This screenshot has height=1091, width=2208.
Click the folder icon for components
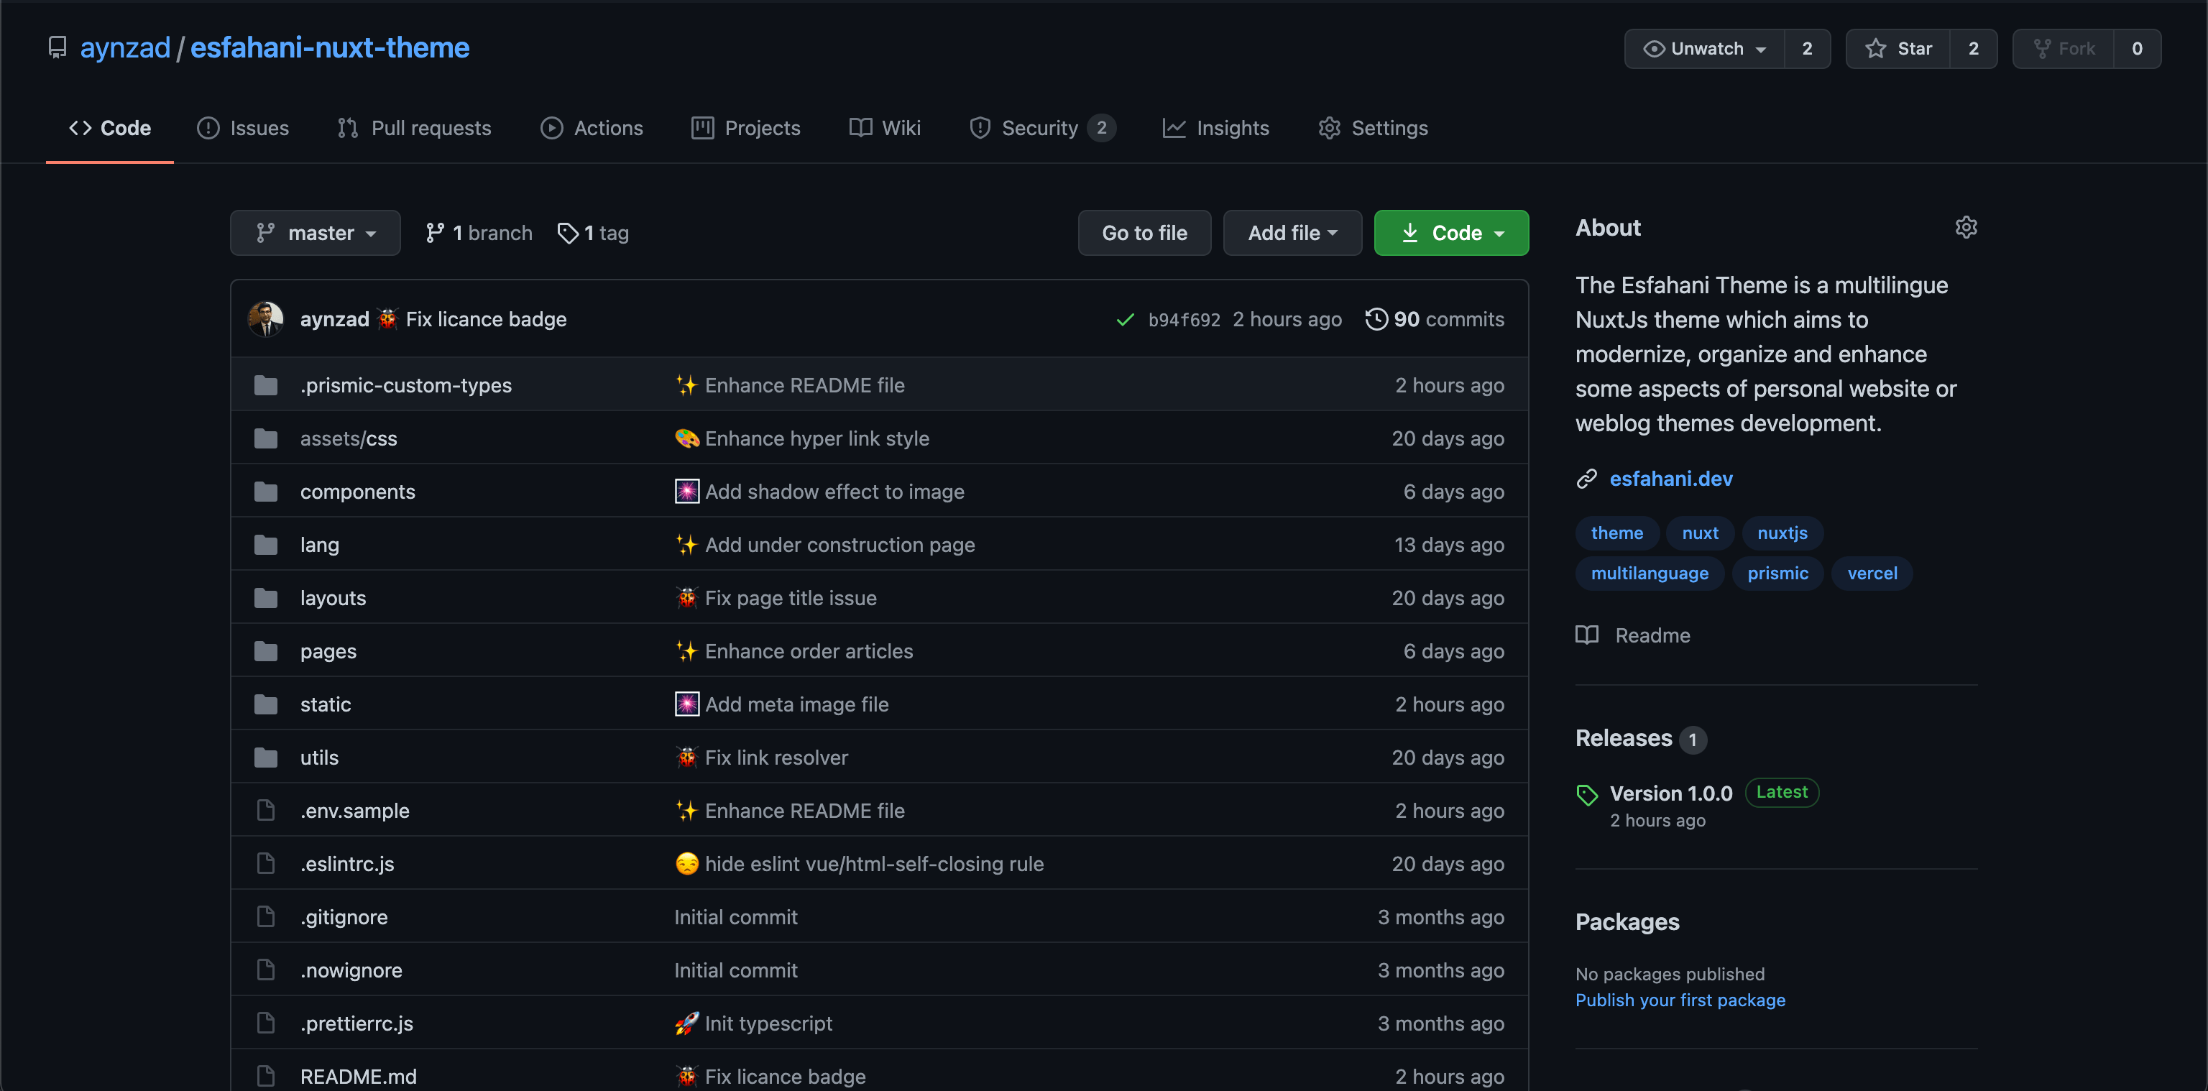[x=266, y=492]
